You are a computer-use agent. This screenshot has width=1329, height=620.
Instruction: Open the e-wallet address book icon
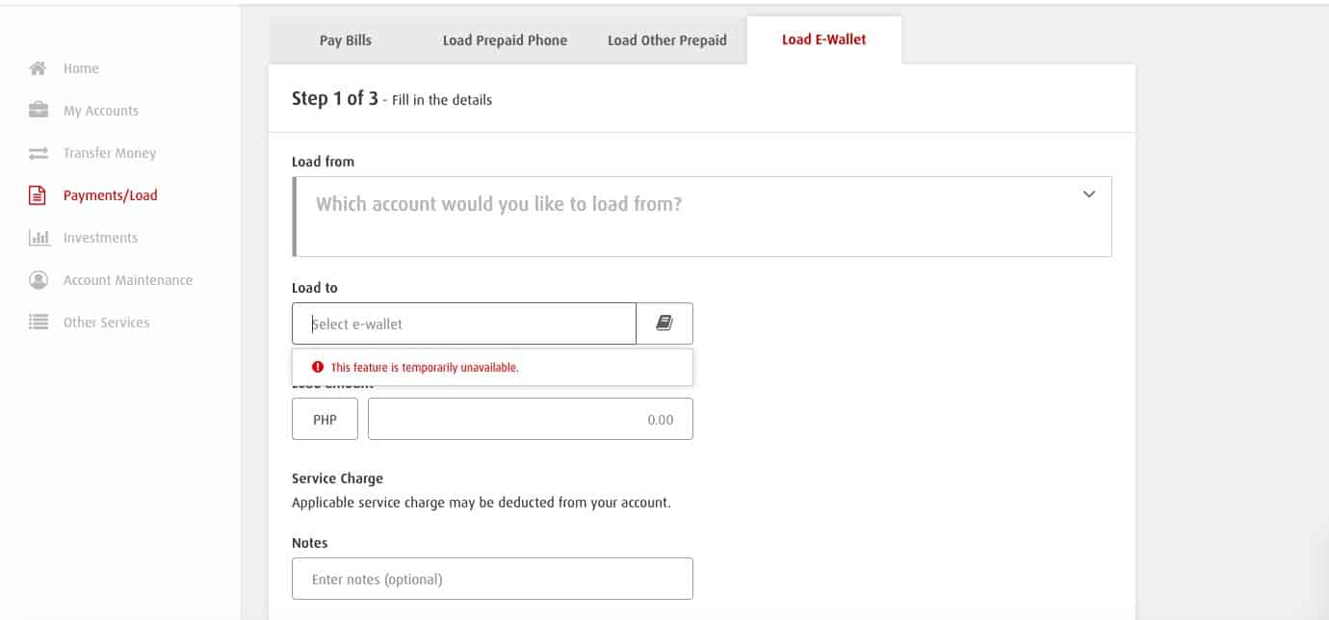coord(664,323)
